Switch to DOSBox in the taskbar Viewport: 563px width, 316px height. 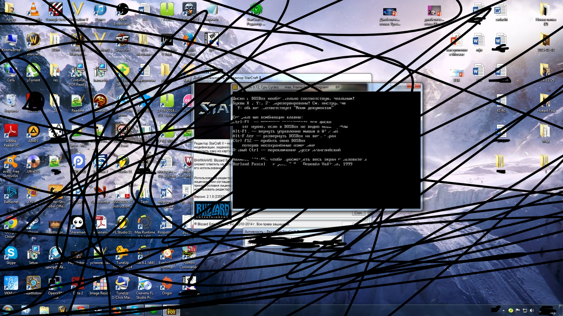click(x=171, y=310)
